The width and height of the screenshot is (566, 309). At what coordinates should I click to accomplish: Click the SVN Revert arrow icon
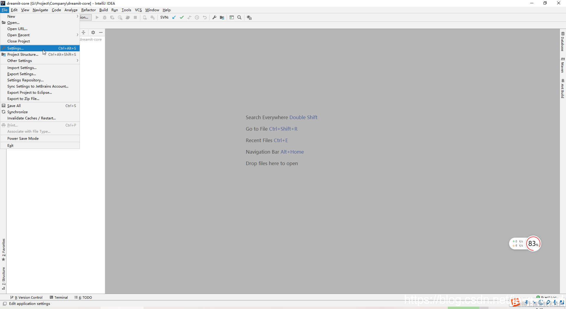pyautogui.click(x=205, y=17)
